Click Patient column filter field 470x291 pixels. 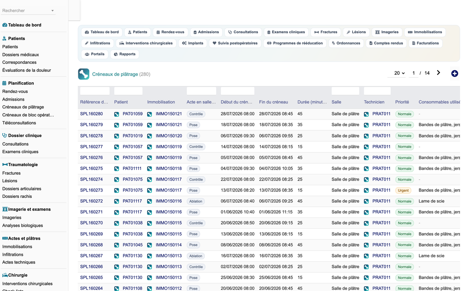coord(128,91)
